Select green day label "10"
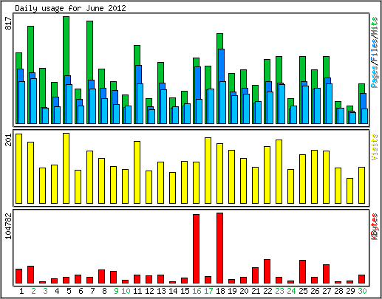 tap(126, 291)
